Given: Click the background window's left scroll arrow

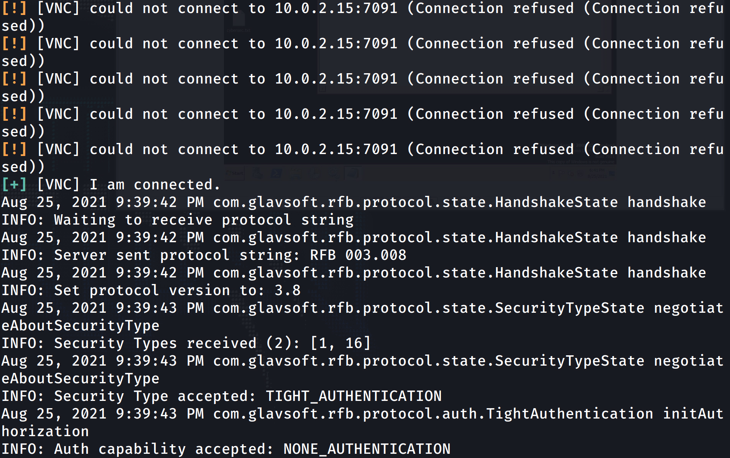Looking at the screenshot, I should coord(322,89).
